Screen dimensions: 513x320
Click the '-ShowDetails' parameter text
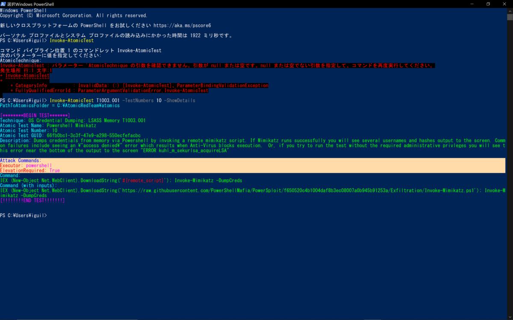[180, 101]
